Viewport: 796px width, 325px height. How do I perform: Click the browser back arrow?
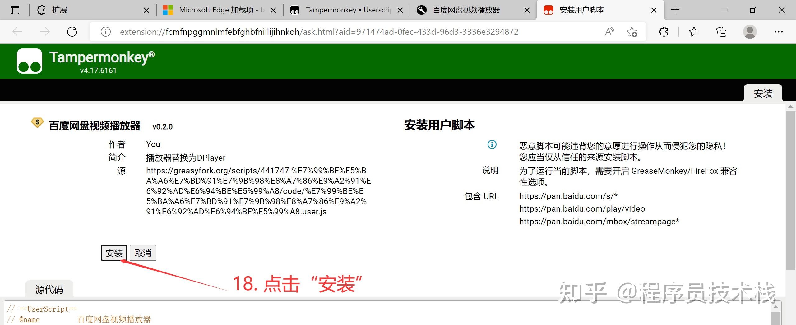point(17,32)
